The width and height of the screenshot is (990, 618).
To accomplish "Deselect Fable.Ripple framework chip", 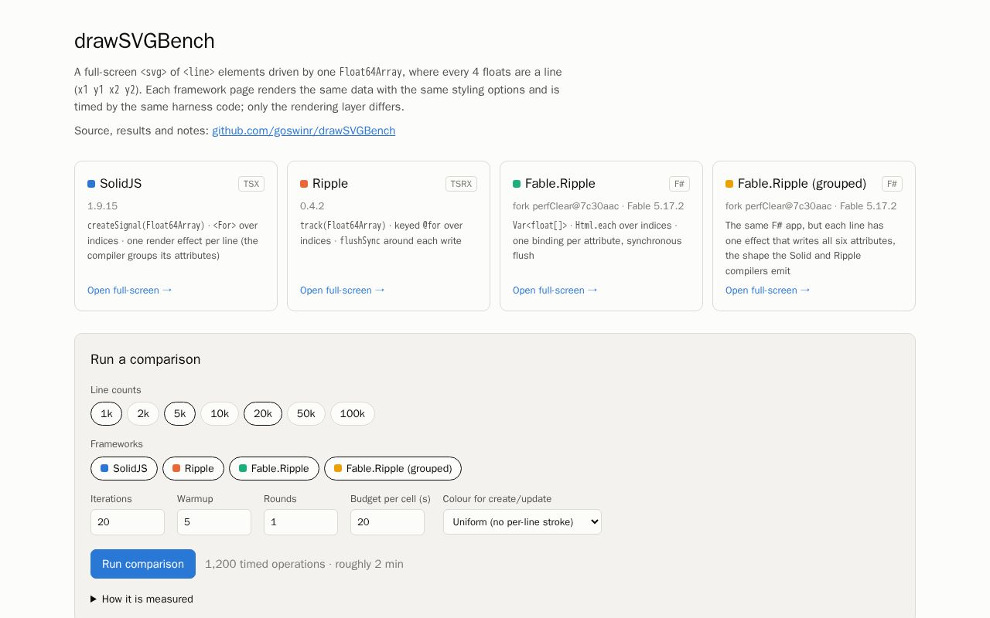I will [x=274, y=469].
